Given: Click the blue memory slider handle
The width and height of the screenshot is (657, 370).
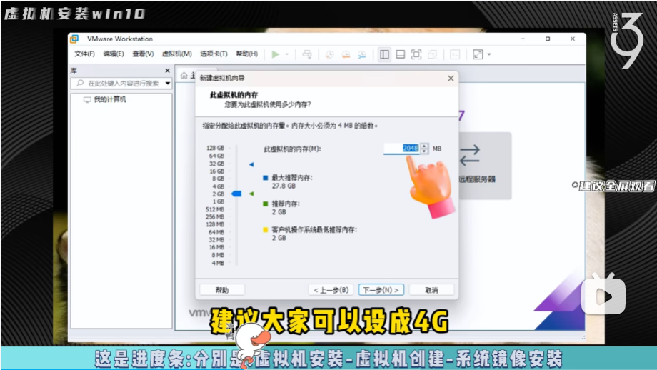Looking at the screenshot, I should 237,194.
